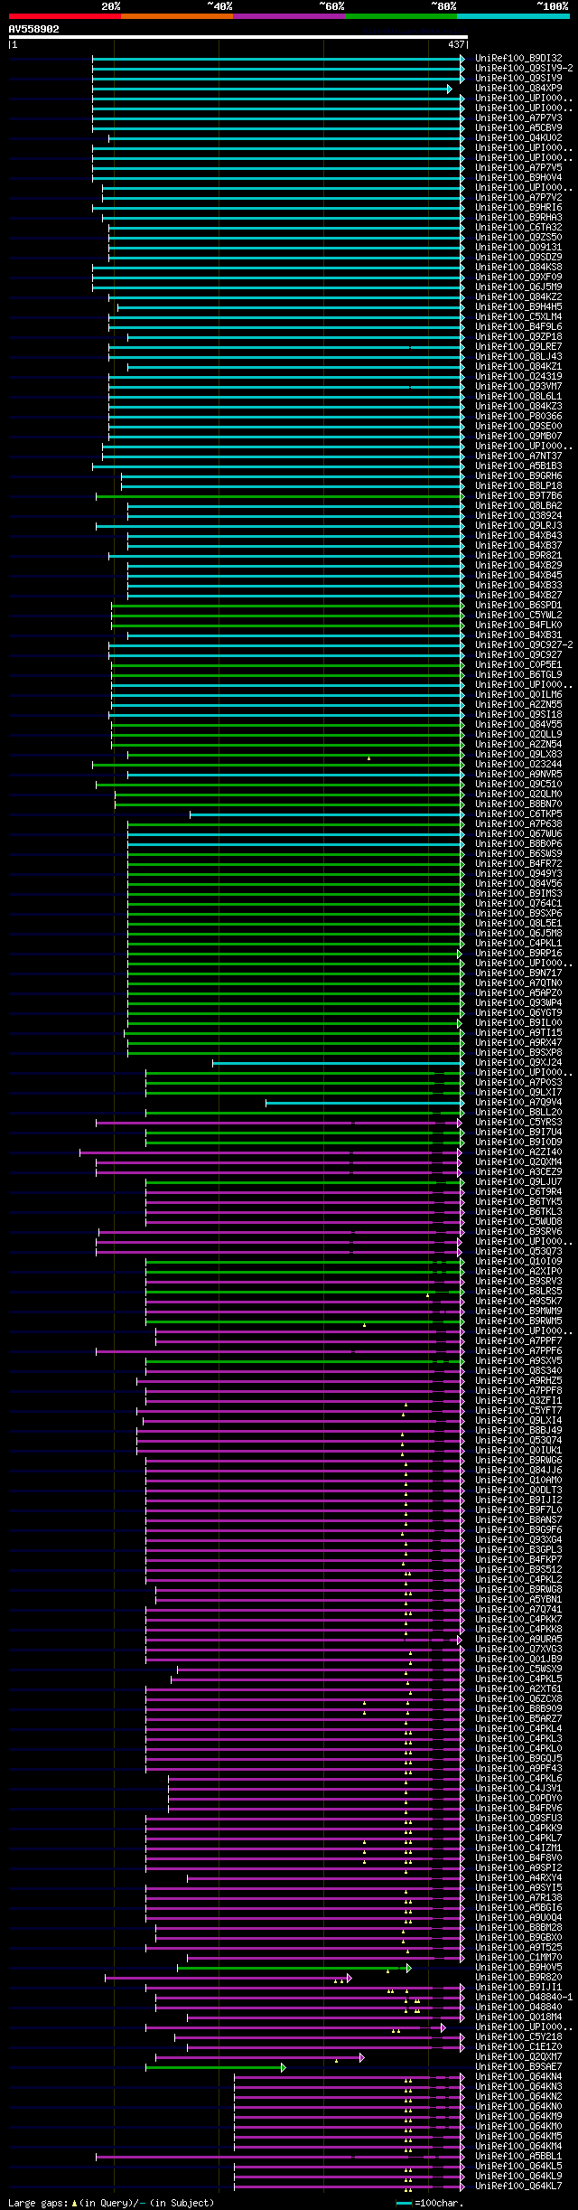This screenshot has height=2210, width=578.
Task: Open the UniRef100_B9R821 entry
Action: pos(518,556)
